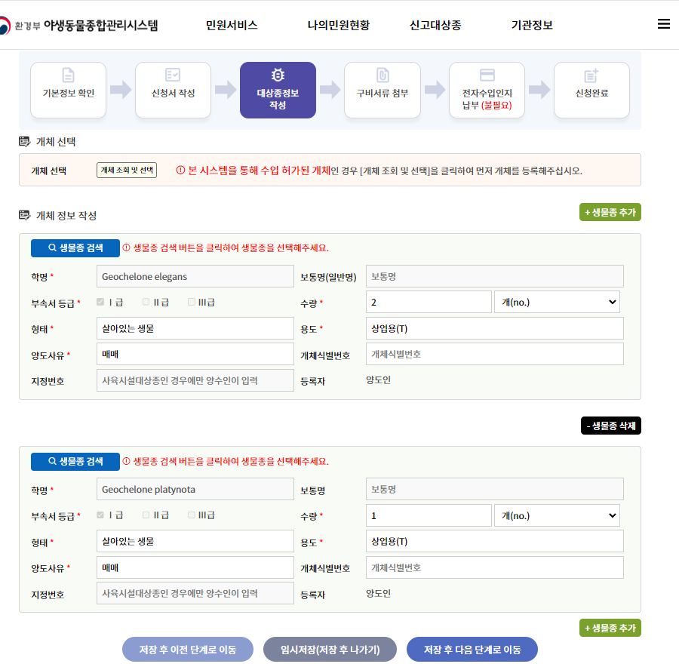Screen dimensions: 679x667
Task: Click the 개체 조회 및 선택 button
Action: coord(127,171)
